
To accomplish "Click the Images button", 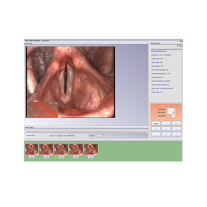I will (x=156, y=123).
